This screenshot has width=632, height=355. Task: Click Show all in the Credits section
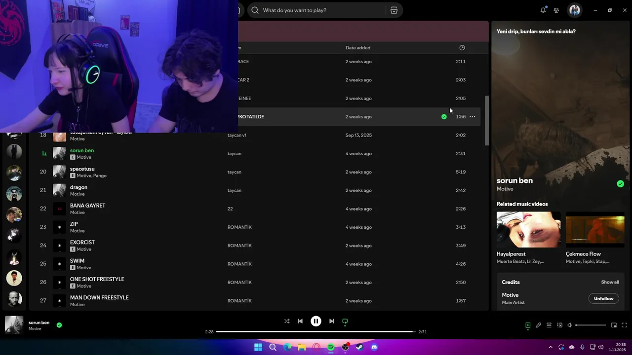pyautogui.click(x=610, y=282)
